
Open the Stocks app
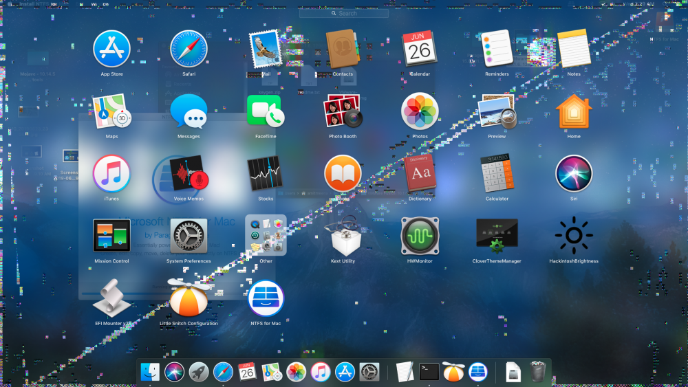pos(266,173)
